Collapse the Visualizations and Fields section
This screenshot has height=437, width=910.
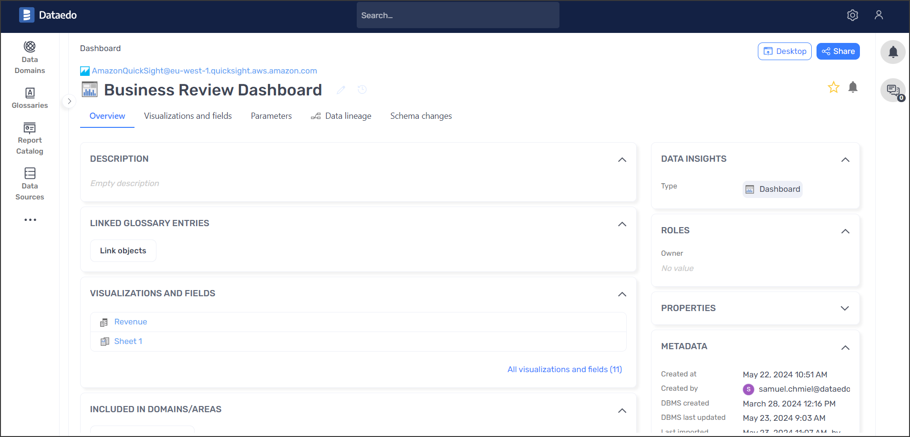622,294
